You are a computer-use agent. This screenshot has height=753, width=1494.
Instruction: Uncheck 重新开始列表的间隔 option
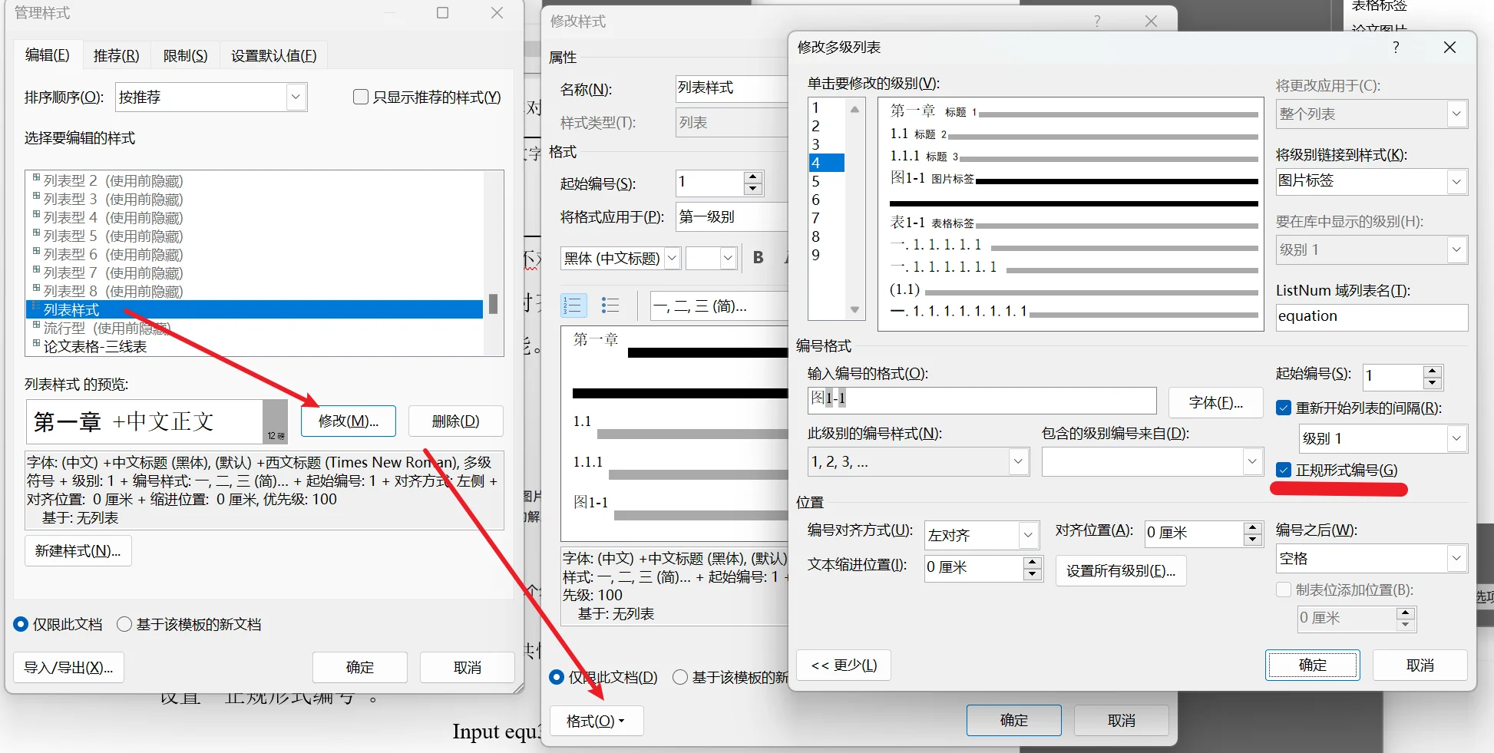pyautogui.click(x=1284, y=408)
